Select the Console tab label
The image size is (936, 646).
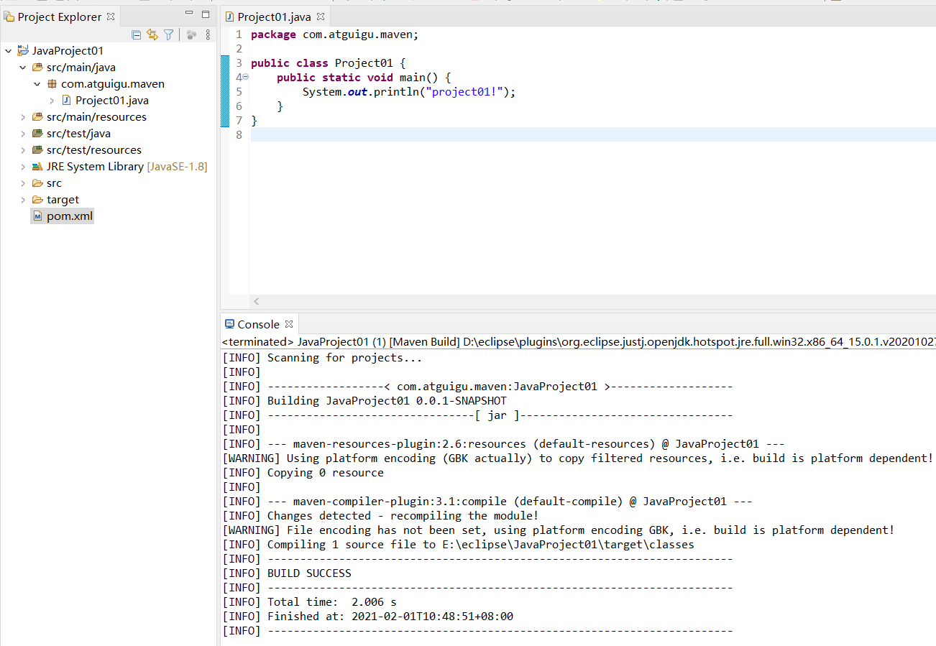[x=258, y=325]
